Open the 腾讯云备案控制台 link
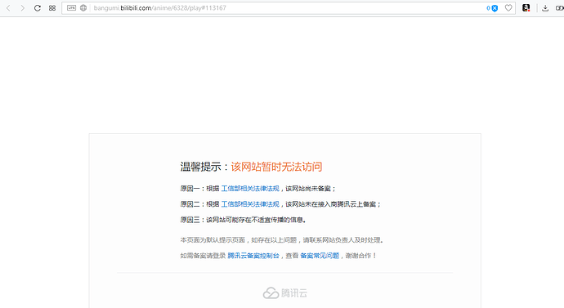This screenshot has width=564, height=308. coord(253,256)
